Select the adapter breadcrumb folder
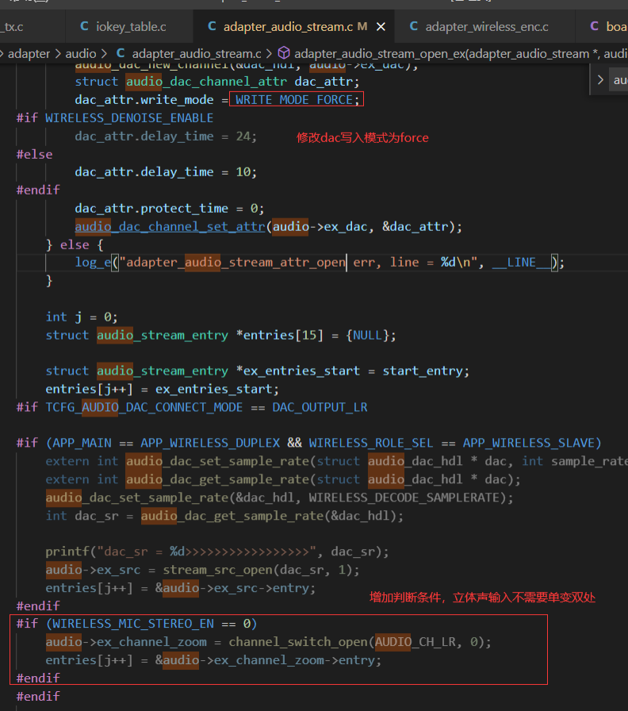 [29, 53]
